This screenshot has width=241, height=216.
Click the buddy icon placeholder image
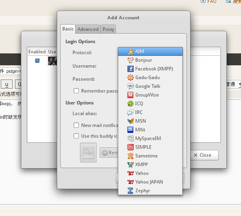(88, 153)
